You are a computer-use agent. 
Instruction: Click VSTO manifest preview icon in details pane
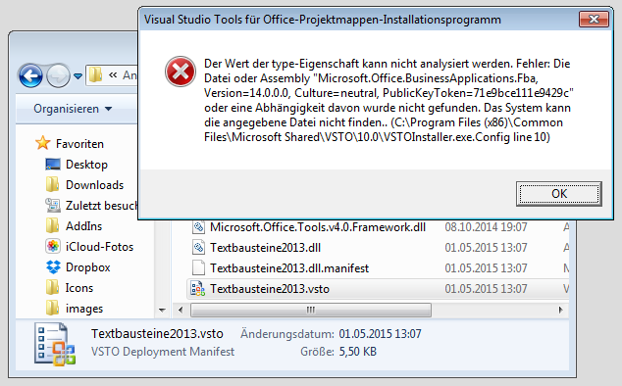tap(54, 344)
